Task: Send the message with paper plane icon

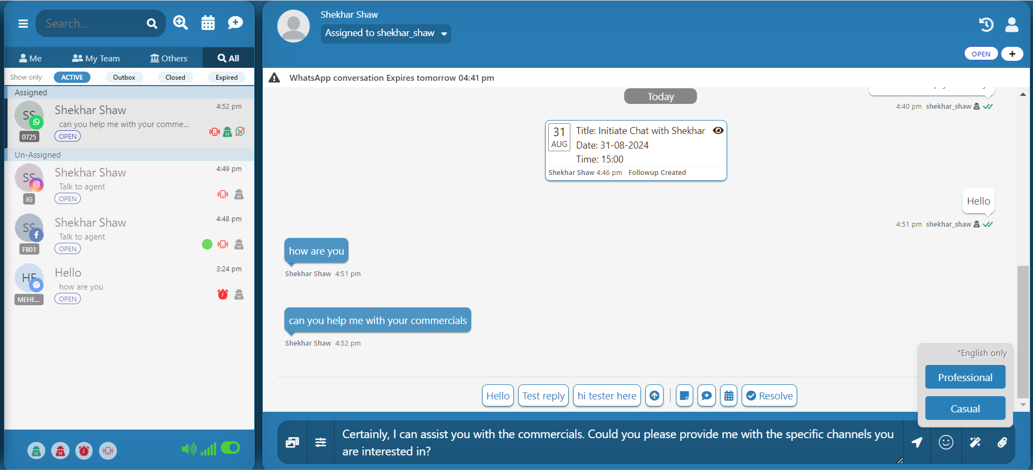Action: (x=917, y=442)
